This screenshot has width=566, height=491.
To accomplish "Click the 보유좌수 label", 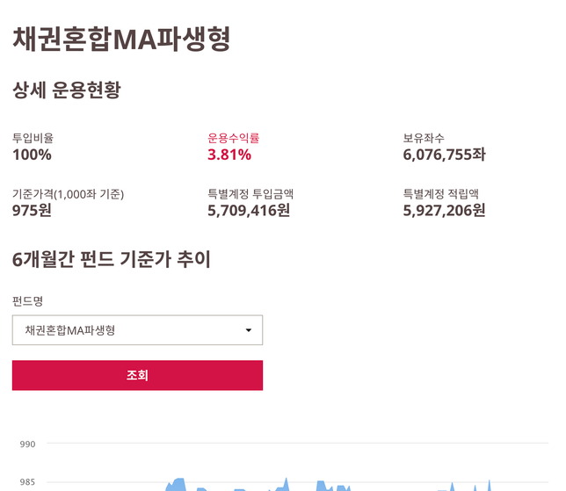I will (424, 138).
